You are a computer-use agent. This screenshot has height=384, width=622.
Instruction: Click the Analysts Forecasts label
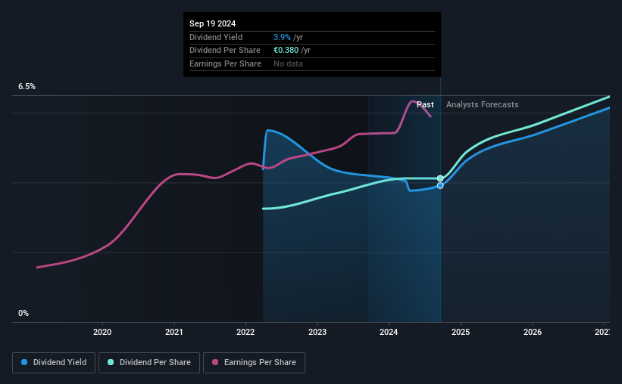pyautogui.click(x=483, y=104)
